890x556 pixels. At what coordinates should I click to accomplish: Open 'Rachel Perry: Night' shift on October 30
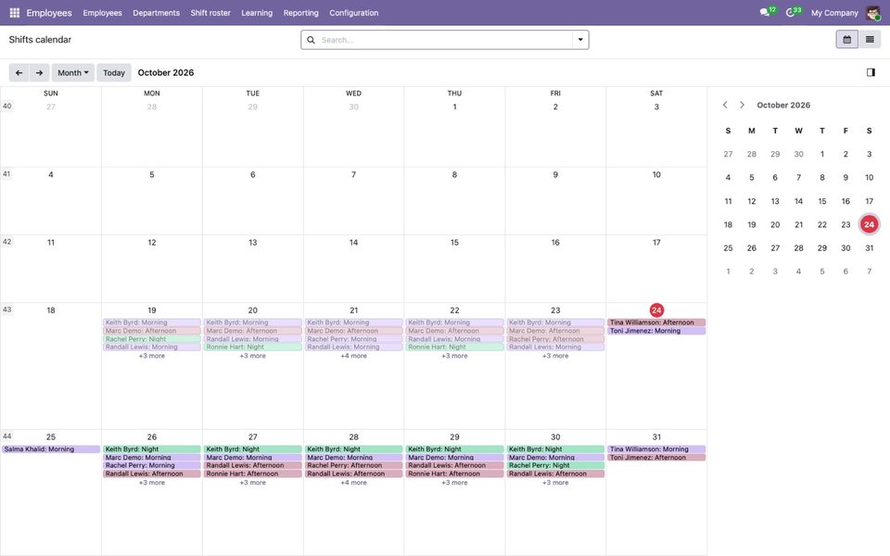555,465
